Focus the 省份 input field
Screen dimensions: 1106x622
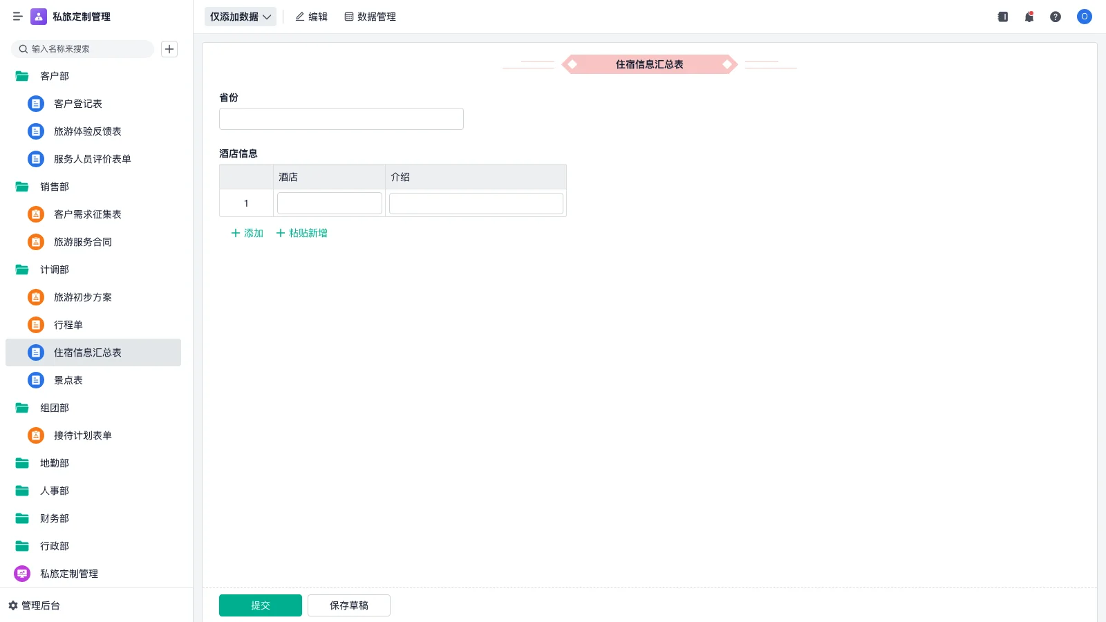[341, 119]
